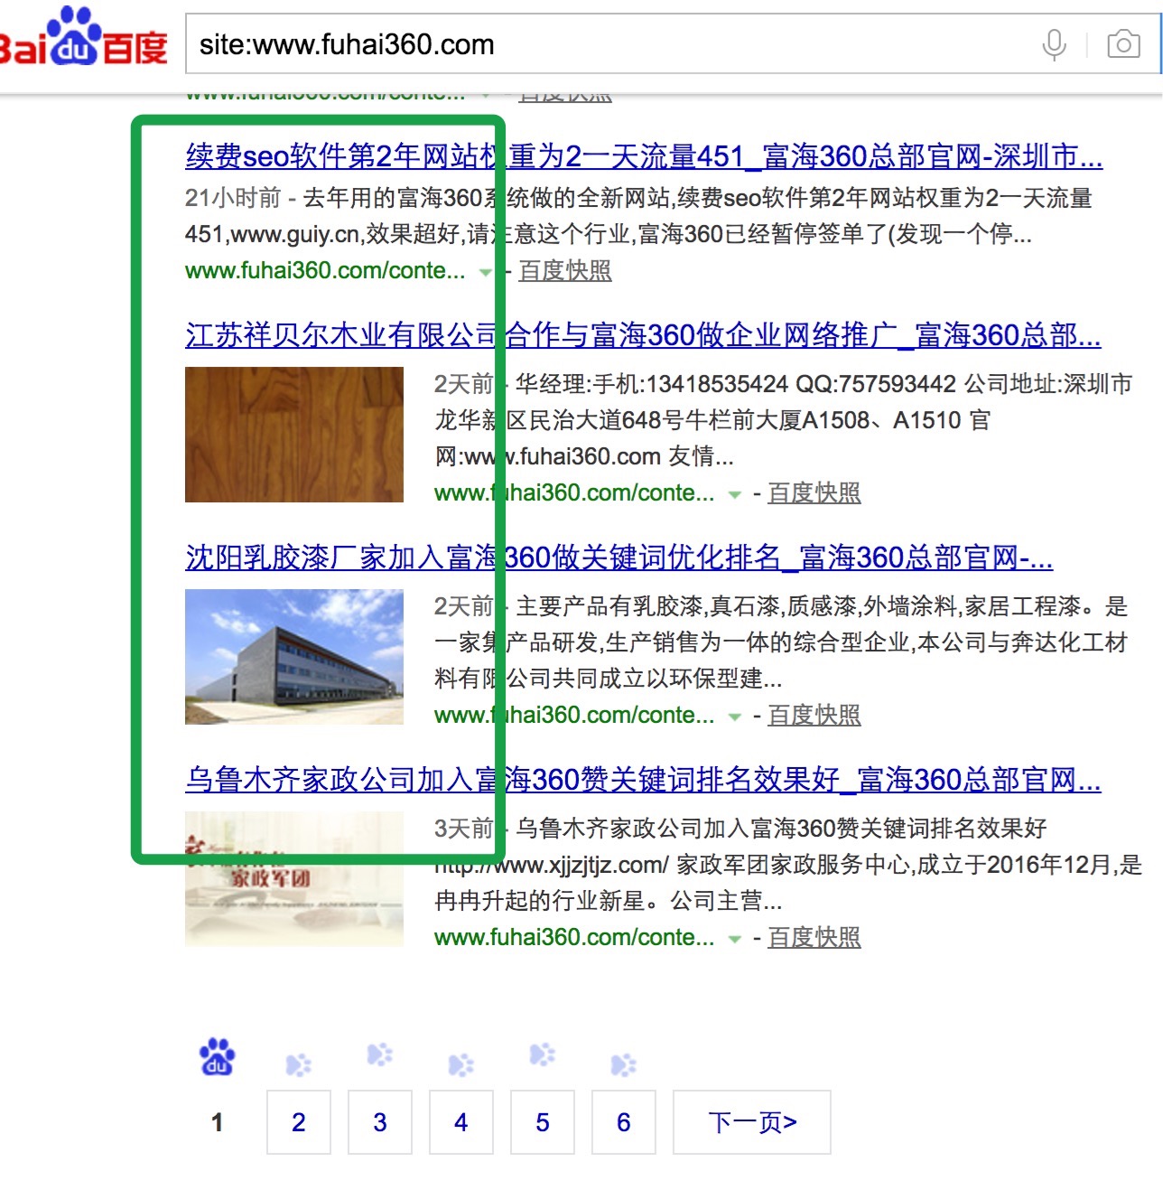Click the paw icon above page 6
The width and height of the screenshot is (1163, 1190).
[x=623, y=1065]
